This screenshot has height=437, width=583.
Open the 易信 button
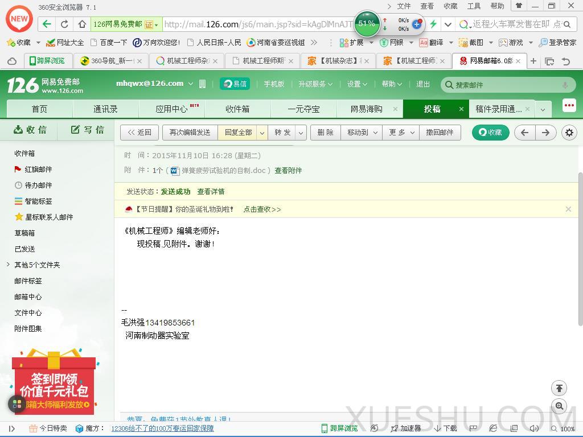[x=235, y=84]
